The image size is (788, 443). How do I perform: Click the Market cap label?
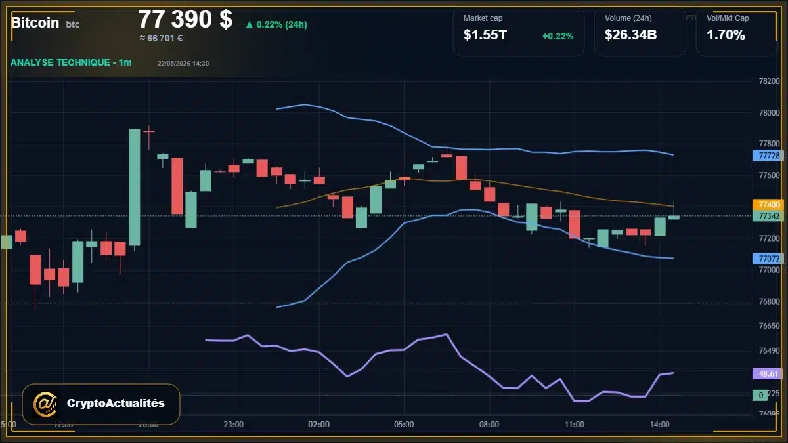coord(483,18)
